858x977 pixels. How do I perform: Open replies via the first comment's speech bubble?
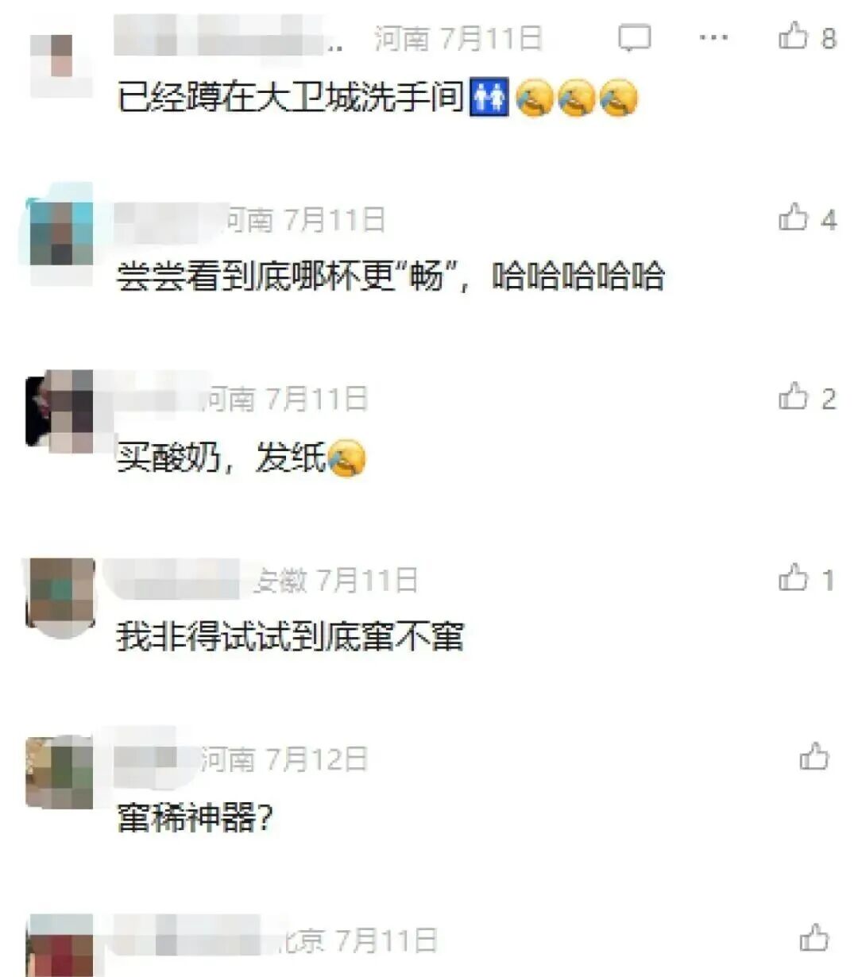[634, 37]
